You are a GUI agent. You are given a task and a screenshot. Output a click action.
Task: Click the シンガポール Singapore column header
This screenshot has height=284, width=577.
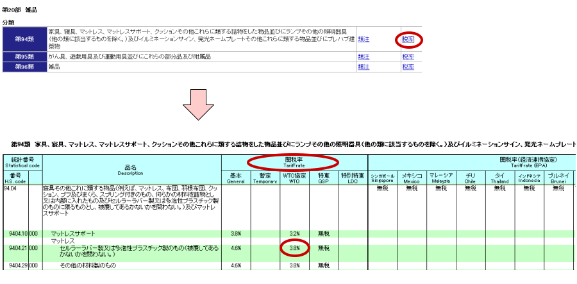pos(383,177)
